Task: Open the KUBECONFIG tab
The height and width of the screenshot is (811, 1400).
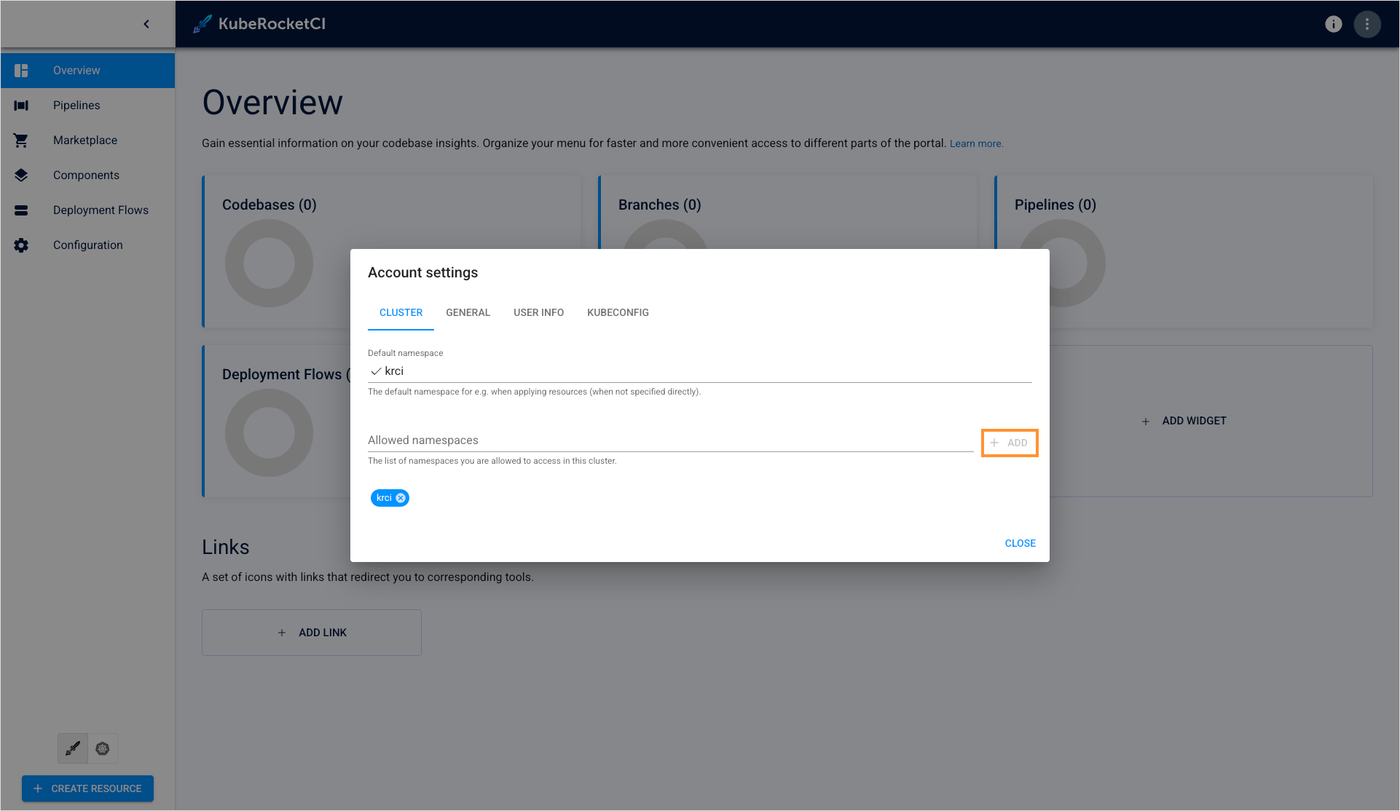Action: (x=617, y=312)
